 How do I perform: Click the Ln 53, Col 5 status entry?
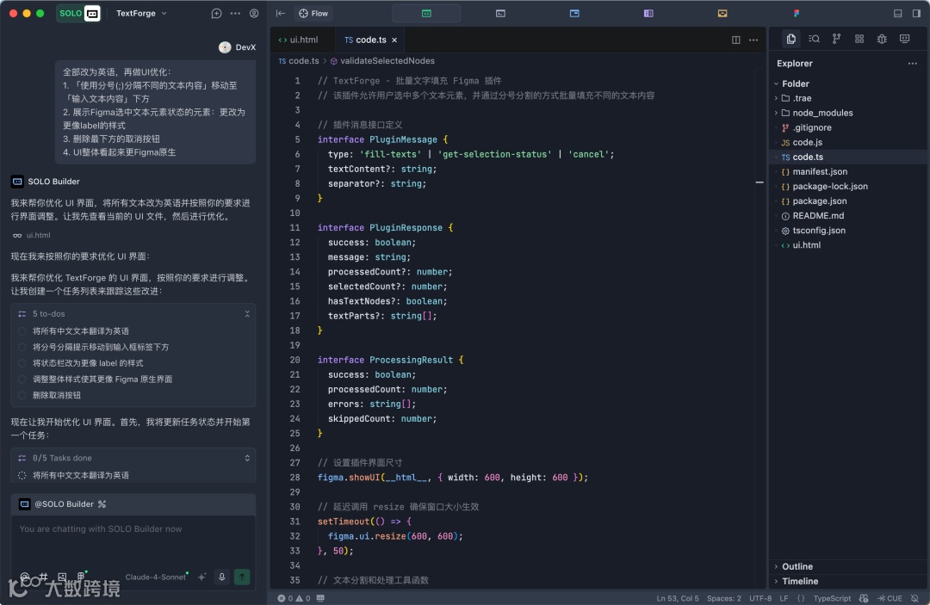point(678,598)
